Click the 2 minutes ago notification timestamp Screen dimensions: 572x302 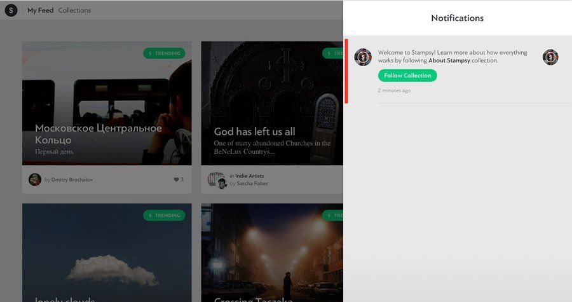pyautogui.click(x=394, y=91)
